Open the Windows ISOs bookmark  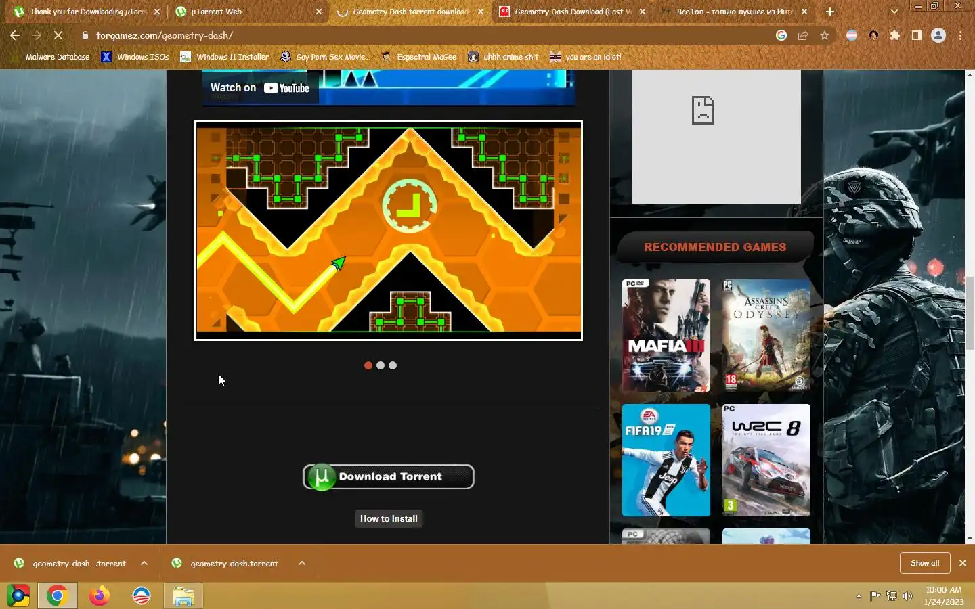135,57
